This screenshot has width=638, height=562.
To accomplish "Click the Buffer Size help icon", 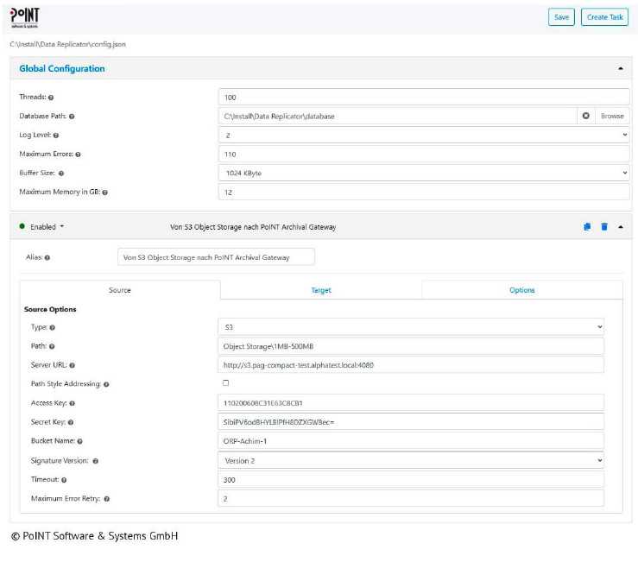I will 61,174.
